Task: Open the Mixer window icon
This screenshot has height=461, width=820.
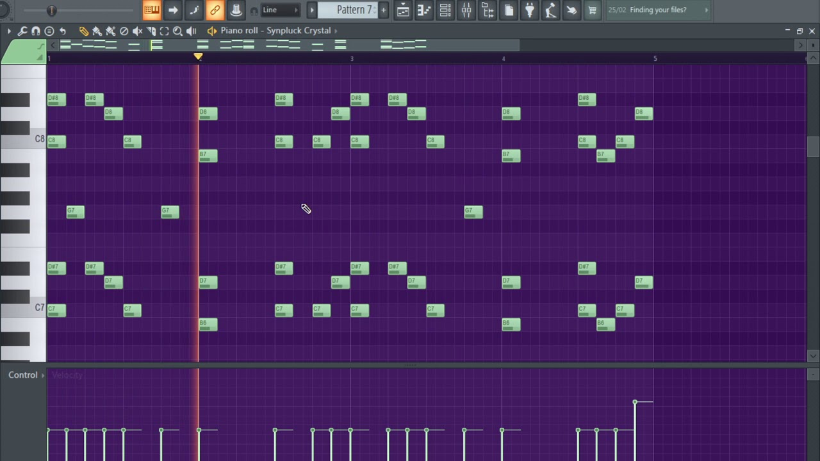Action: tap(466, 10)
